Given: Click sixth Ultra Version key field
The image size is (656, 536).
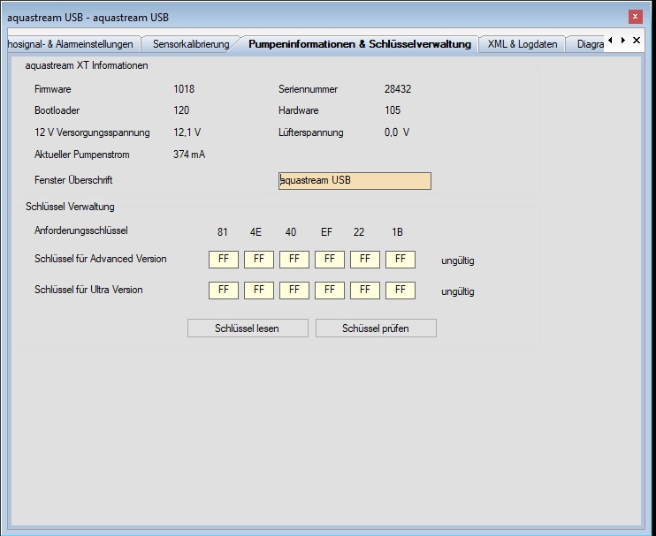Looking at the screenshot, I should click(x=400, y=291).
